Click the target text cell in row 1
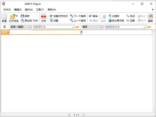Viewport: 156px width, 117px height. coord(116,33)
